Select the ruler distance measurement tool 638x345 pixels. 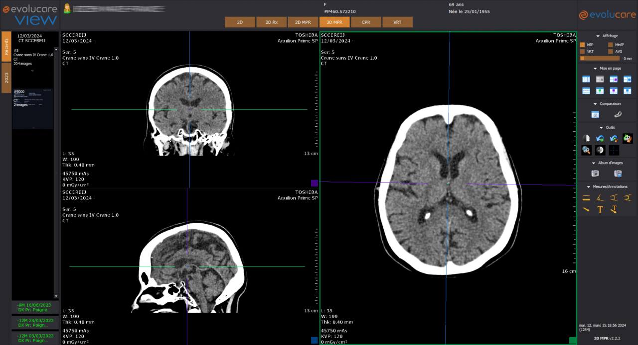tap(586, 197)
